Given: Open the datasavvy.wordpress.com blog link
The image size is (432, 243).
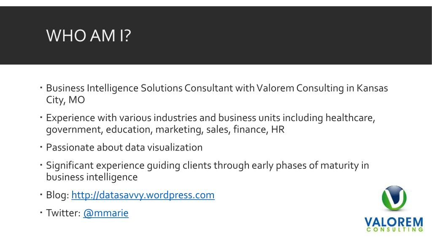Looking at the screenshot, I should [x=143, y=195].
